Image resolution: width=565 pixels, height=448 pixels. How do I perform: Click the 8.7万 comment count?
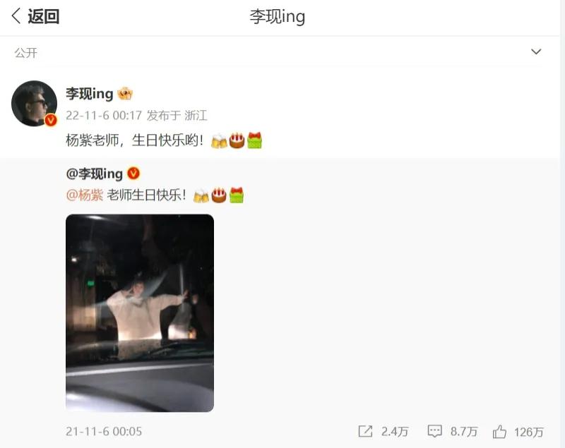coord(464,432)
